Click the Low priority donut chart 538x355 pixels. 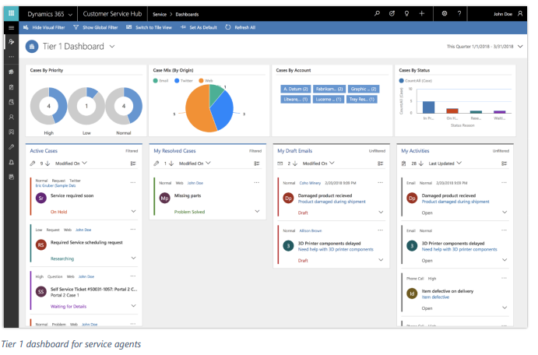86,106
